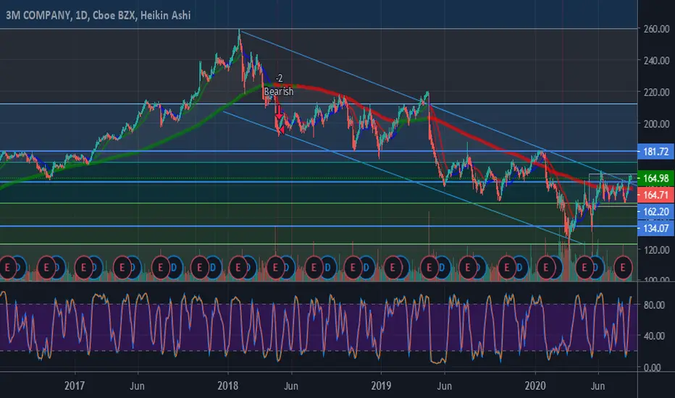
Task: Open the October 2018 earnings E marker
Action: coord(353,268)
